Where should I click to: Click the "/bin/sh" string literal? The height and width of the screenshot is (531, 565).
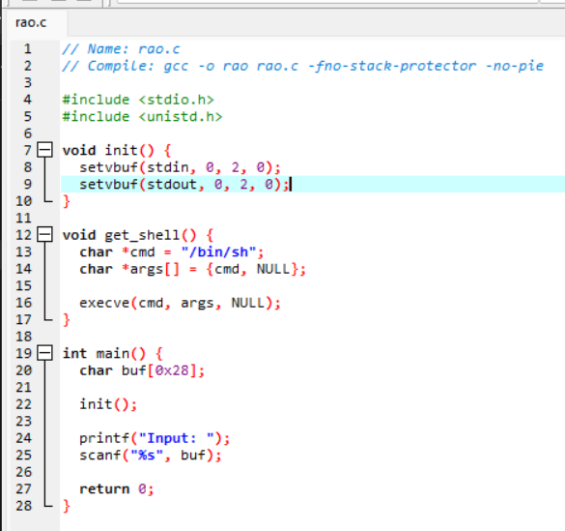pos(218,251)
